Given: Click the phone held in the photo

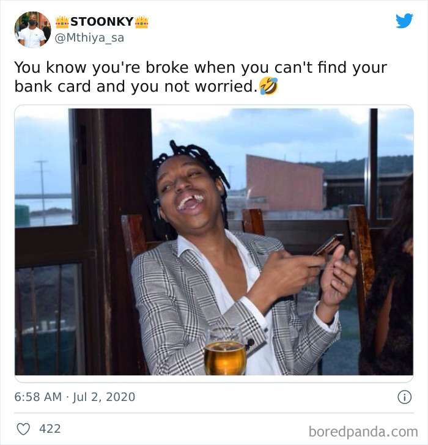Looking at the screenshot, I should (x=328, y=245).
